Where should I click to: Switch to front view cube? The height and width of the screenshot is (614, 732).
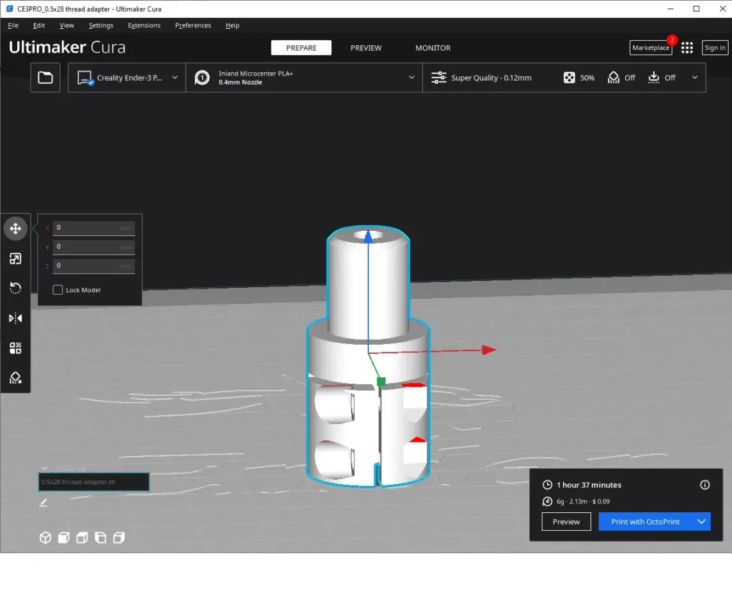pos(63,537)
